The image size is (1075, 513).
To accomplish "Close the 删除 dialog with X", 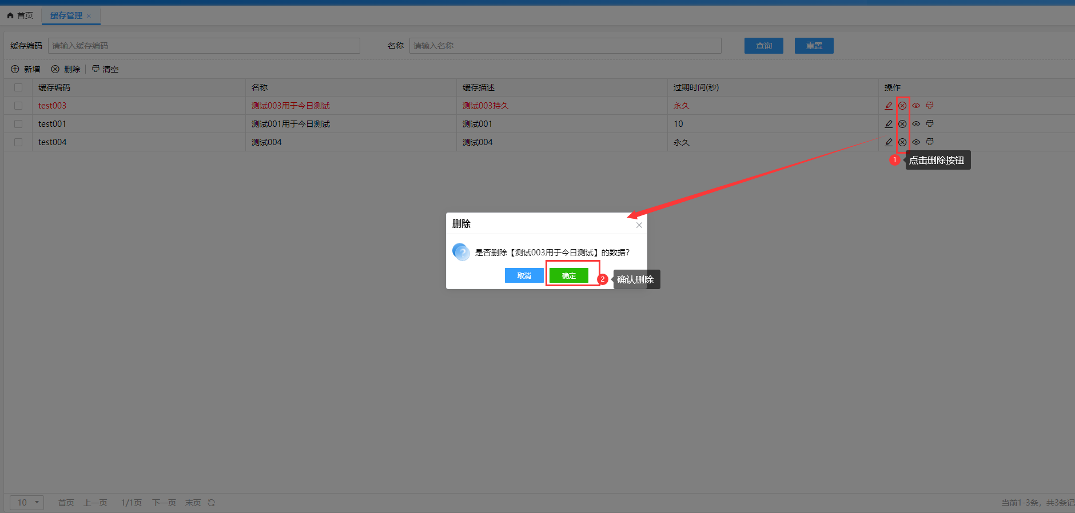I will pyautogui.click(x=639, y=225).
